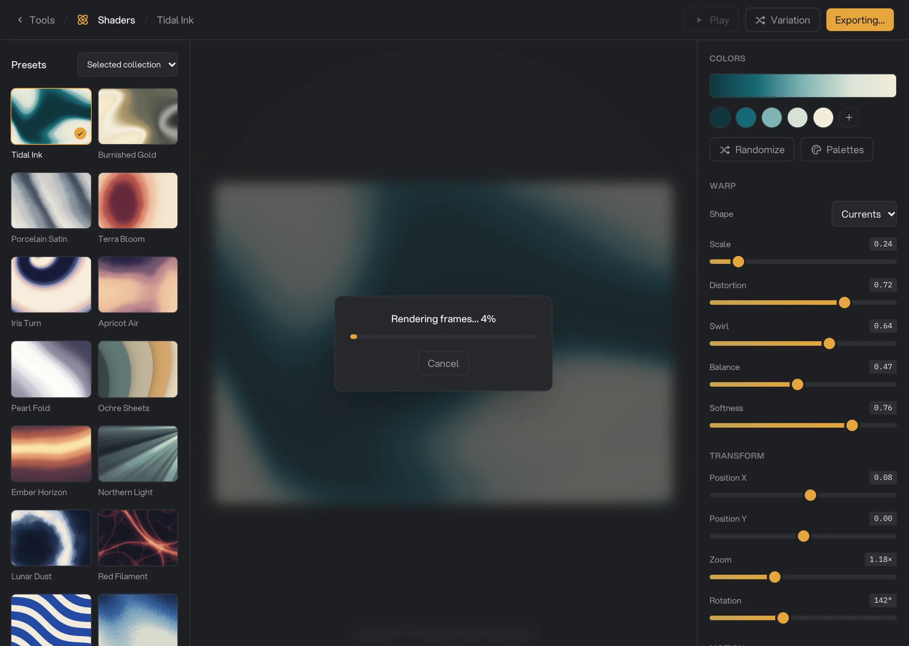Select the Northern Light preset thumbnail

tap(138, 453)
